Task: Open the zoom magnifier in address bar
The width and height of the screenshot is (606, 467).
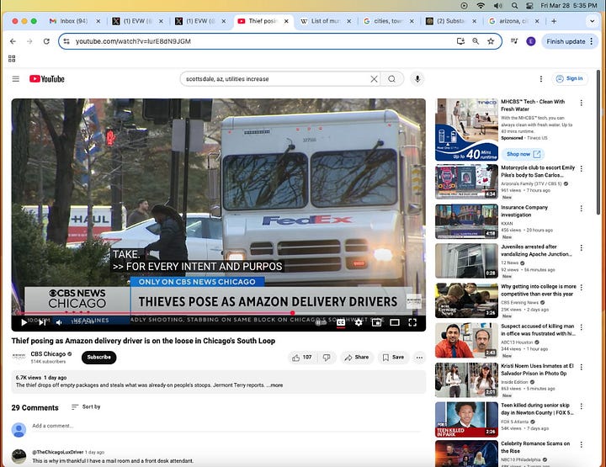Action: [476, 41]
